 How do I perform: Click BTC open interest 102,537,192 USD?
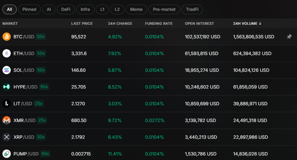(x=203, y=37)
